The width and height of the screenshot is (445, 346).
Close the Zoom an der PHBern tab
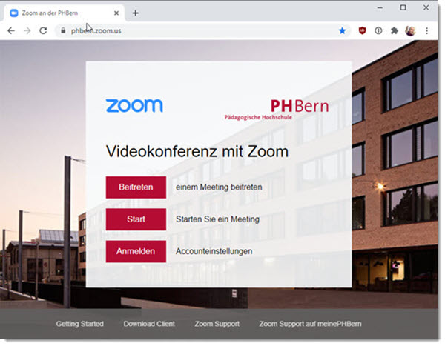click(116, 13)
